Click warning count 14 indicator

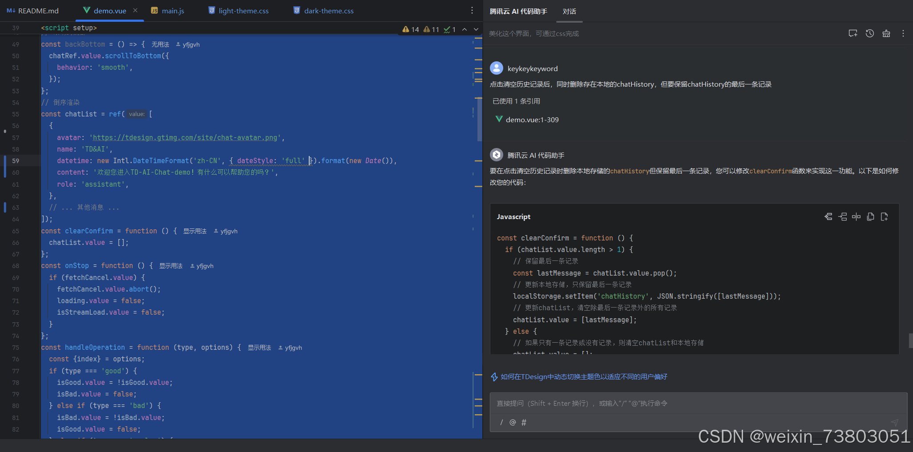coord(411,29)
